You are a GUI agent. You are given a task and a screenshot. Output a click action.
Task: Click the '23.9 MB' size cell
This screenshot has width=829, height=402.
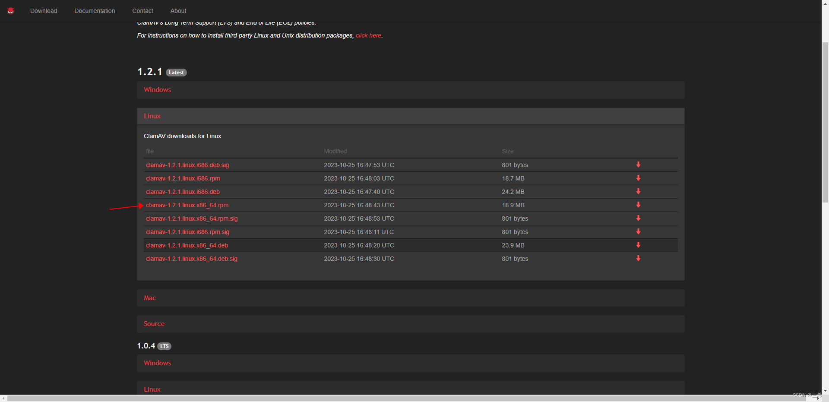(x=513, y=245)
